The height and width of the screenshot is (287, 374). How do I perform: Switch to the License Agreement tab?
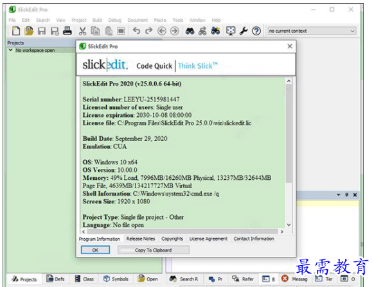tap(208, 239)
